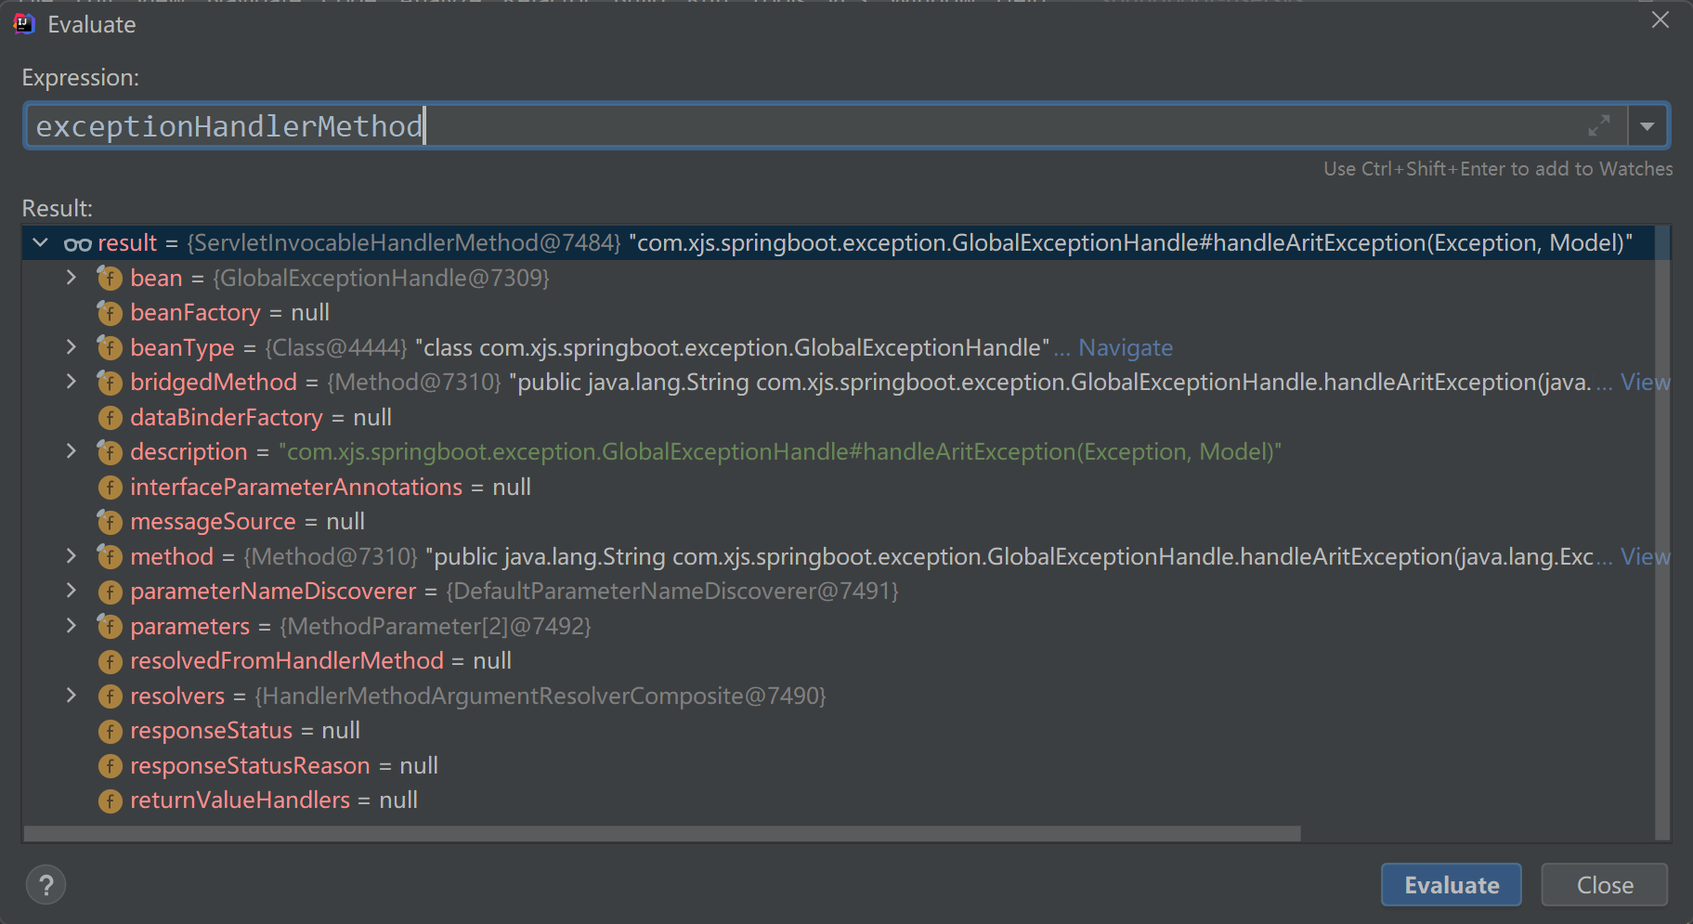Select the {MethodParameter[2]@7492} value
1693x924 pixels.
(436, 626)
